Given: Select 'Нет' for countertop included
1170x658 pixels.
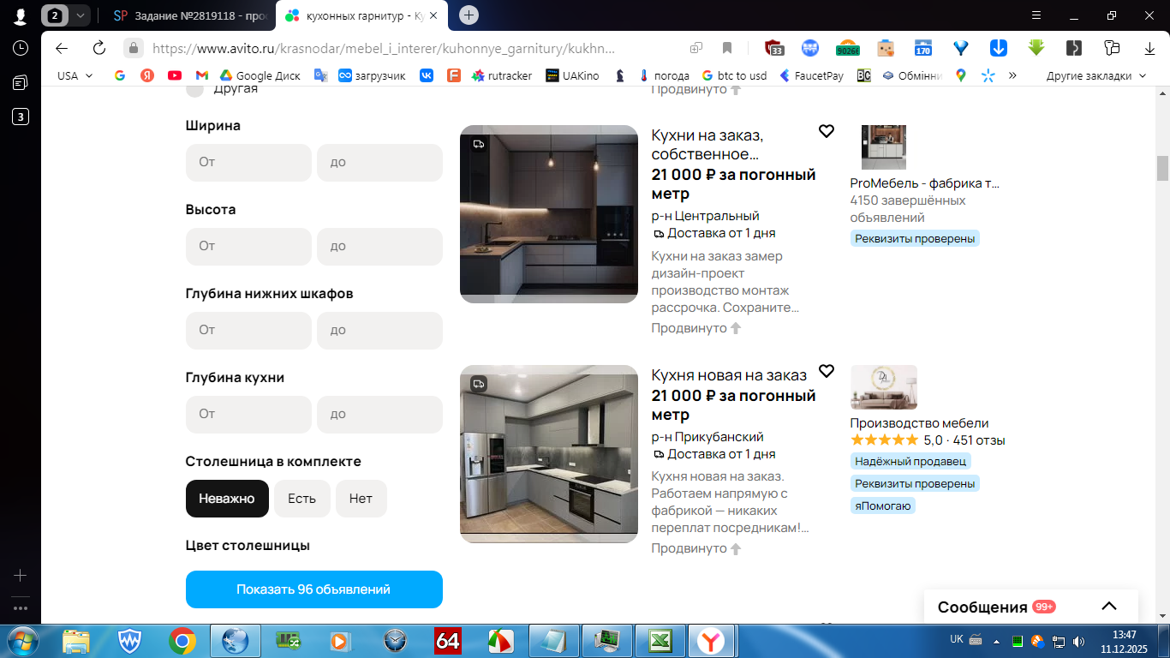Looking at the screenshot, I should point(361,499).
